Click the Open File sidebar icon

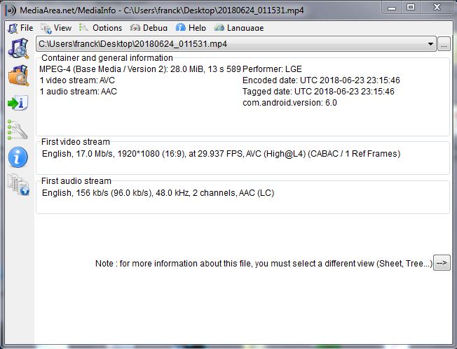pos(17,48)
